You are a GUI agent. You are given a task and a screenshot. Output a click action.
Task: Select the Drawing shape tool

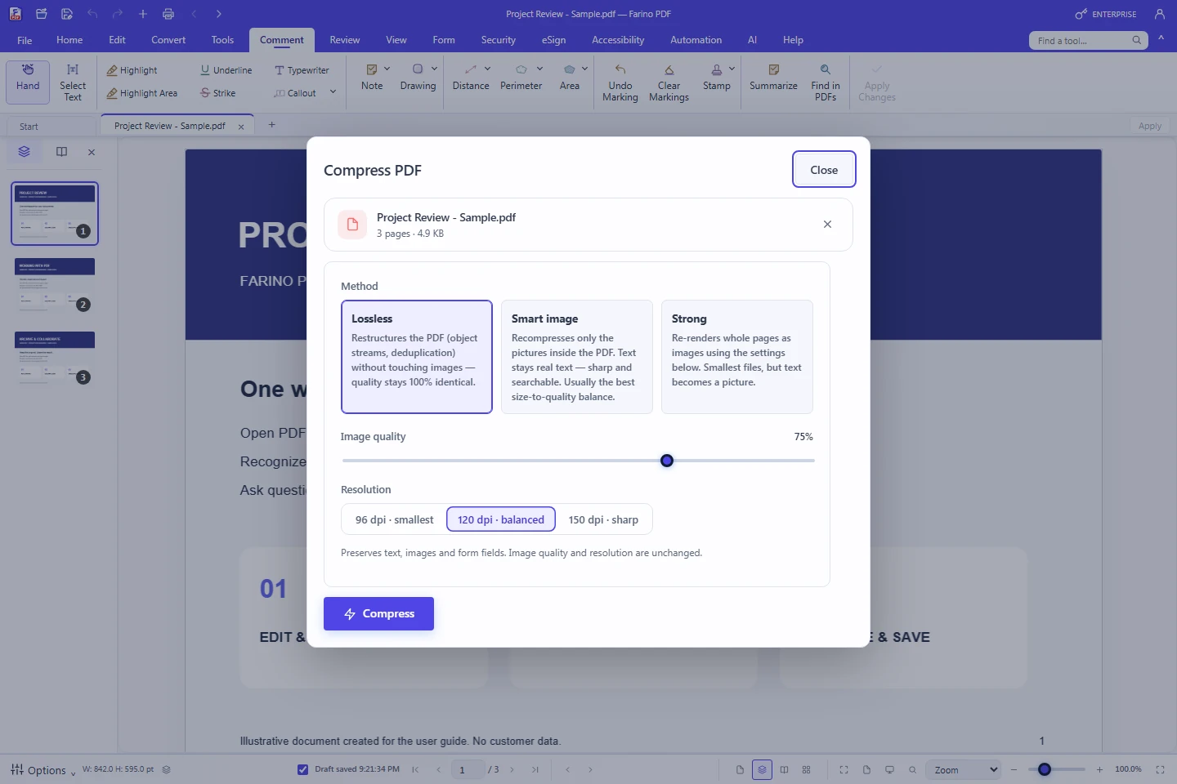pos(418,78)
